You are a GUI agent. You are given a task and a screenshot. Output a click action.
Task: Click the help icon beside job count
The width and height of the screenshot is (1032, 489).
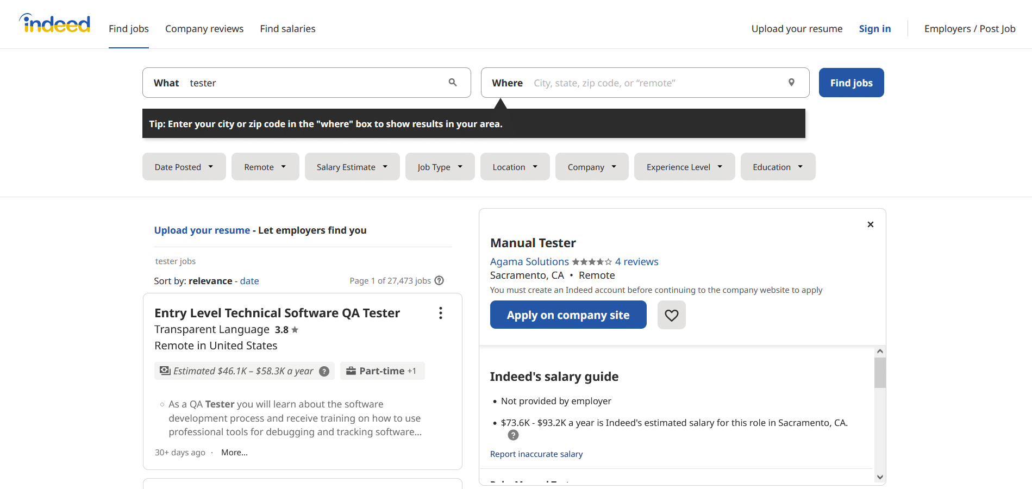point(439,280)
